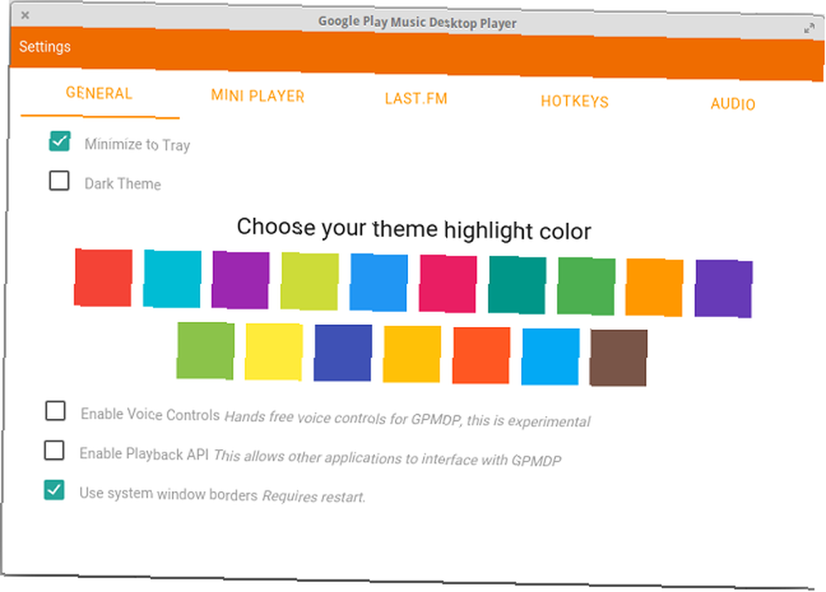Viewport: 826px width, 592px height.
Task: Click the 'Requires restart.' note
Action: click(314, 496)
